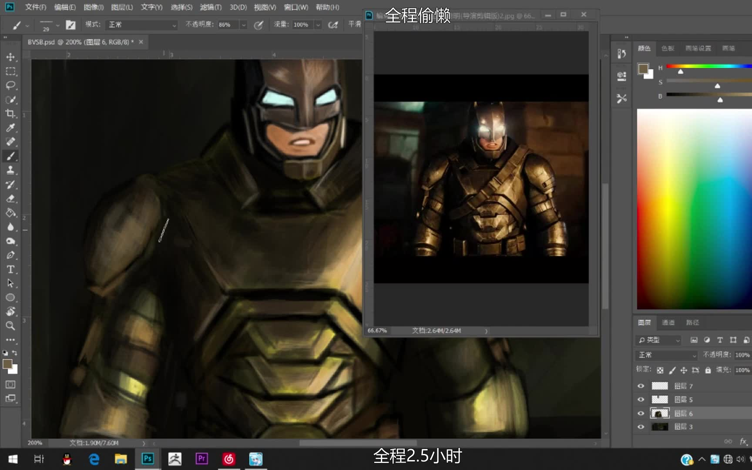
Task: Swap foreground and background colors
Action: [15, 352]
